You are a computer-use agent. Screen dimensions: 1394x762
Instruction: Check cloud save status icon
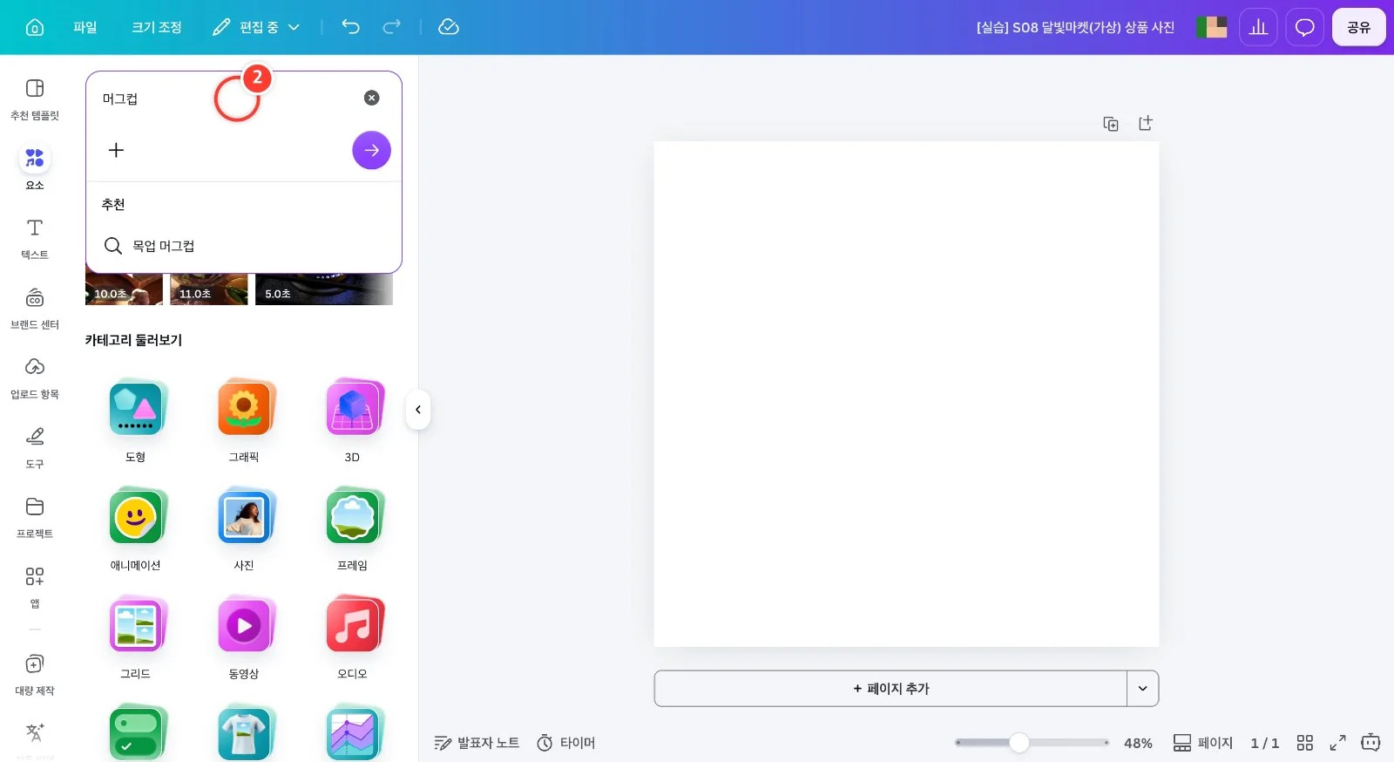(449, 27)
